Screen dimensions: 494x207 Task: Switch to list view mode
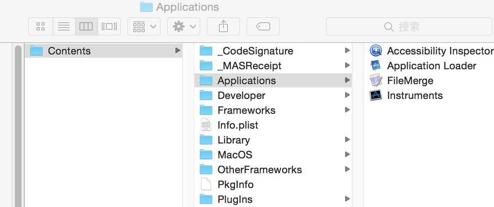(64, 26)
